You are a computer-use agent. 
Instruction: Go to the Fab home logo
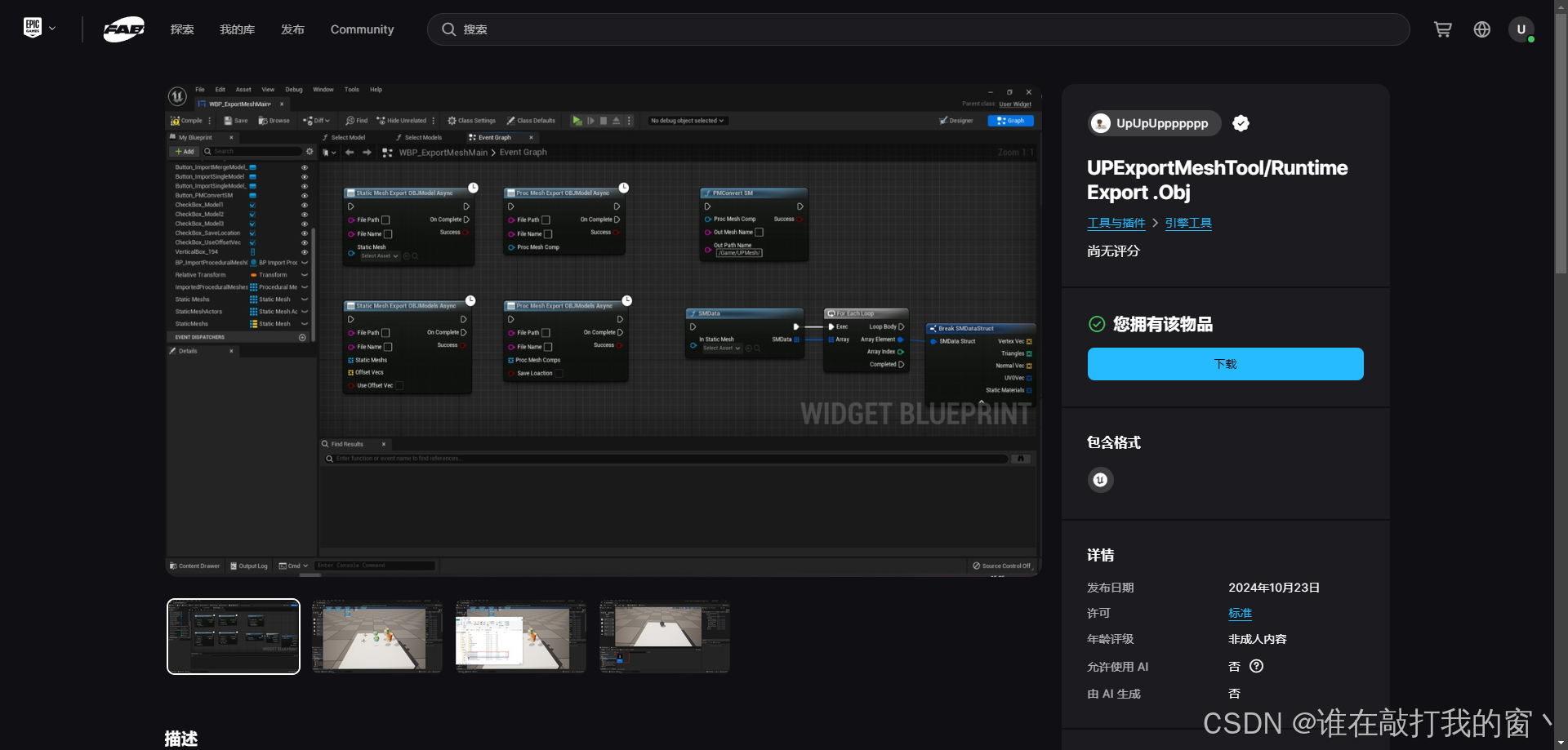coord(124,29)
